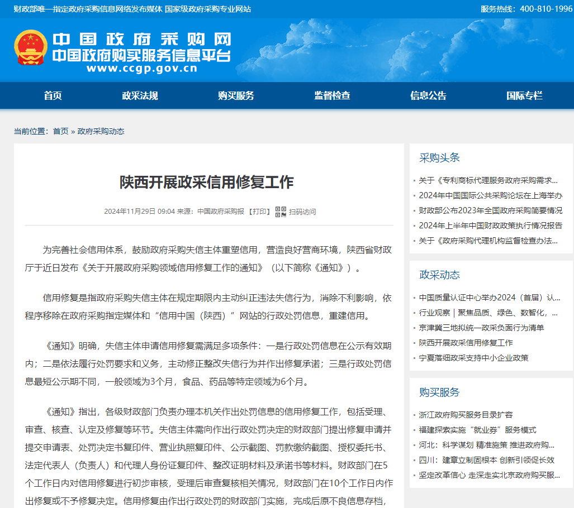Viewport: 574px width, 508px height.
Task: Open the 政采法规 navigation item
Action: [140, 96]
